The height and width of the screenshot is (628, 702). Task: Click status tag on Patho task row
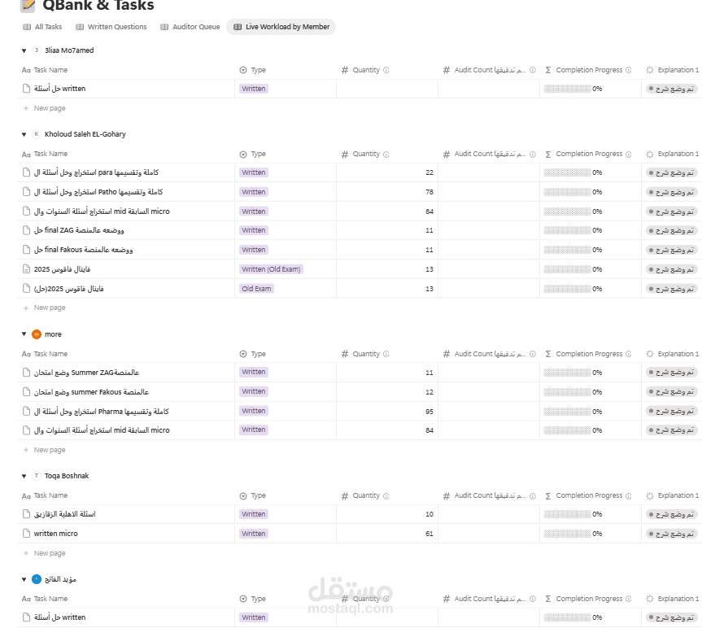pyautogui.click(x=672, y=193)
